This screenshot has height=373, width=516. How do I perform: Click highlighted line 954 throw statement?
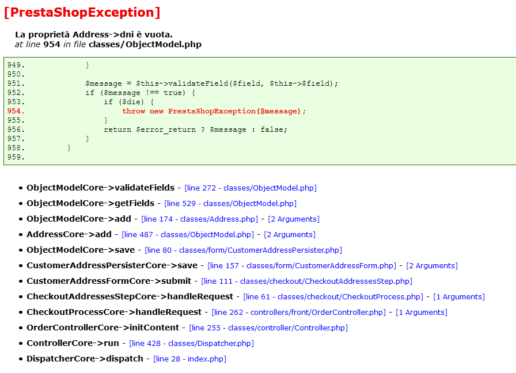point(214,111)
